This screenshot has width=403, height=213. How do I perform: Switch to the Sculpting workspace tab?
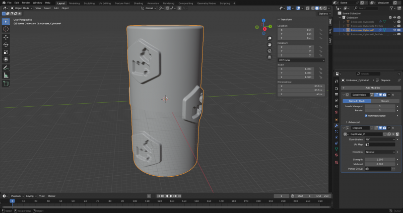click(x=90, y=3)
